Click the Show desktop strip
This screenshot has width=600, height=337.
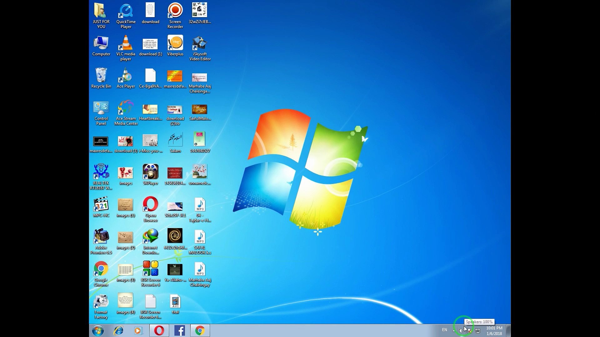(508, 330)
